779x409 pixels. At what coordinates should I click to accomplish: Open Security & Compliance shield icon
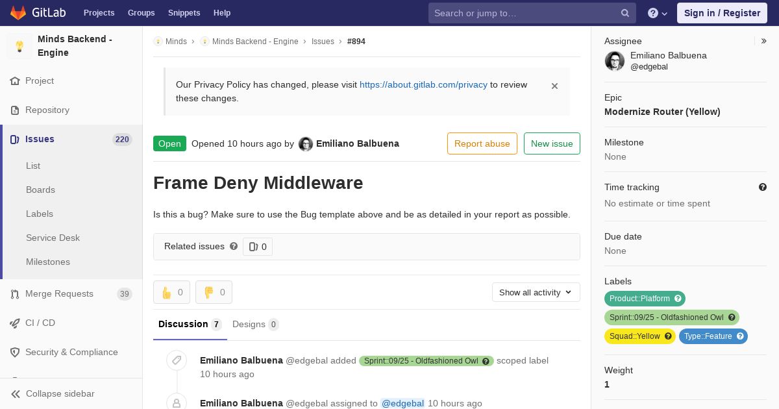pyautogui.click(x=15, y=353)
